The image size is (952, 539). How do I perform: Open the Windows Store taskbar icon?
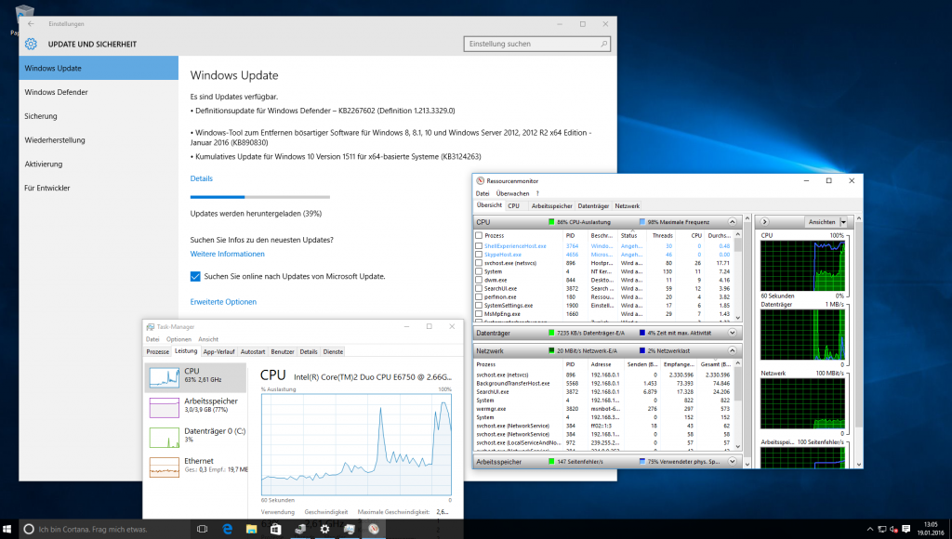tap(275, 530)
